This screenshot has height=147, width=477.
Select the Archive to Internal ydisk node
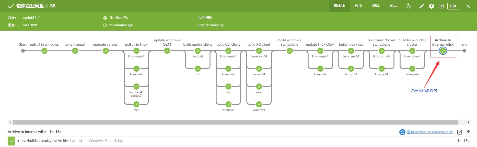click(x=443, y=51)
